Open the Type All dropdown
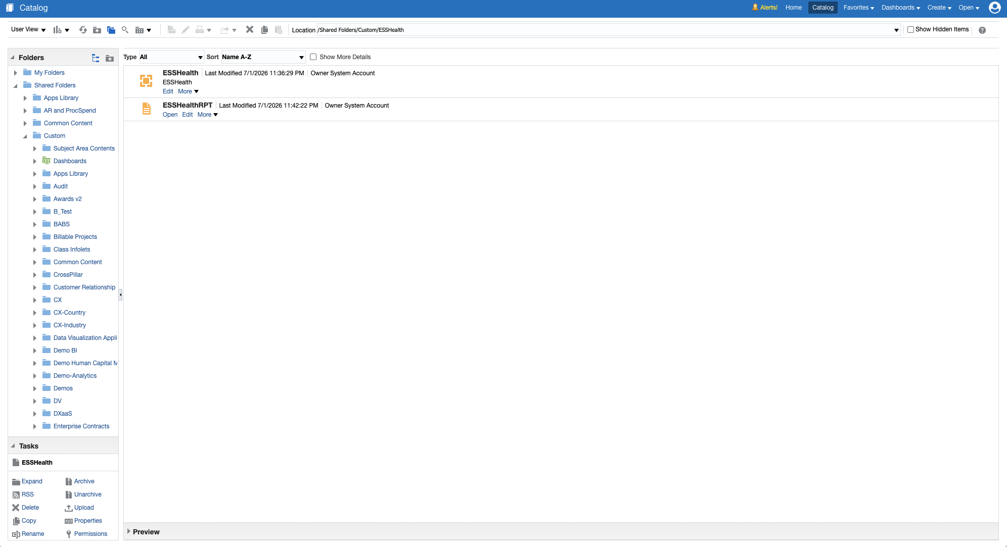The height and width of the screenshot is (547, 1007). (171, 57)
